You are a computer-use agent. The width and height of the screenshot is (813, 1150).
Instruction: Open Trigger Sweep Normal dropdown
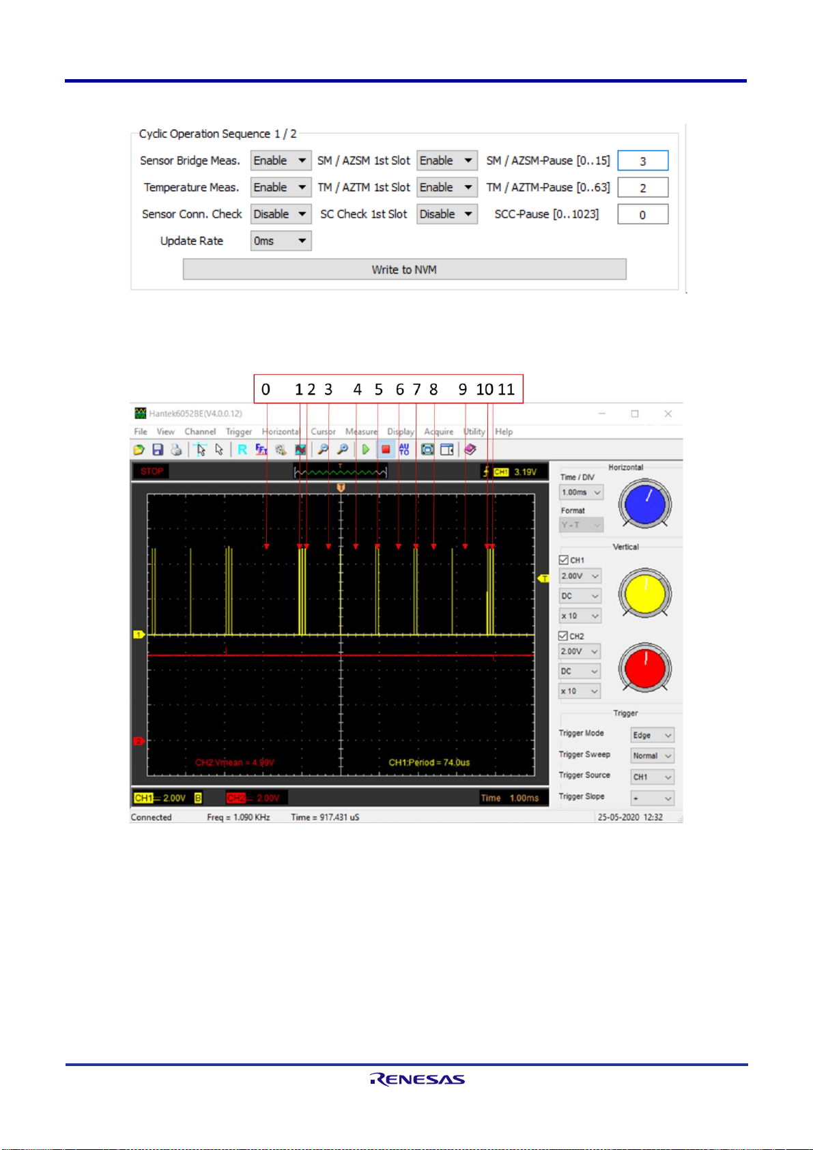point(653,756)
